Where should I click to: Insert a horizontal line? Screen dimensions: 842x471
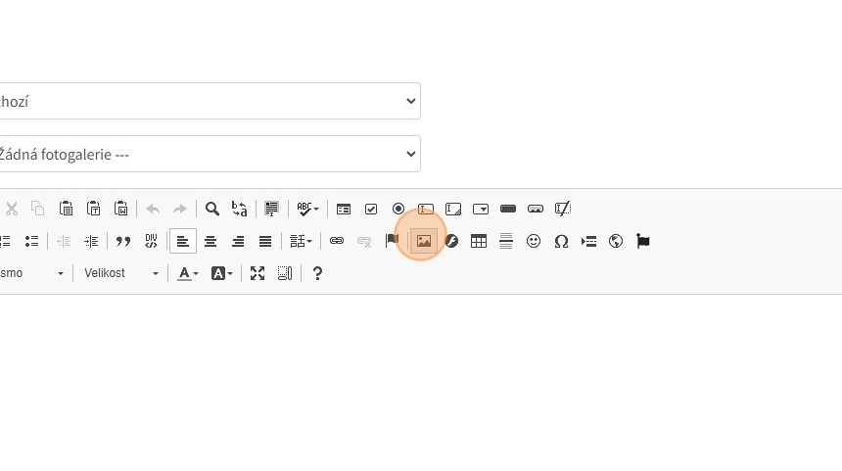click(x=506, y=241)
